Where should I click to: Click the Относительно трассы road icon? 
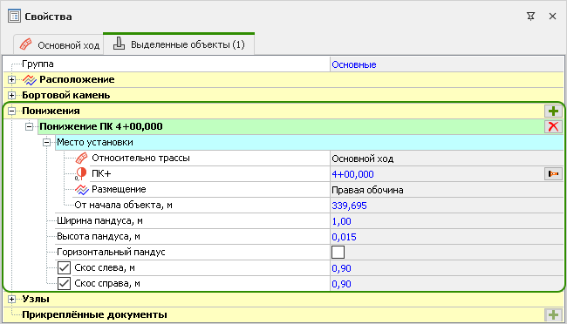point(82,159)
